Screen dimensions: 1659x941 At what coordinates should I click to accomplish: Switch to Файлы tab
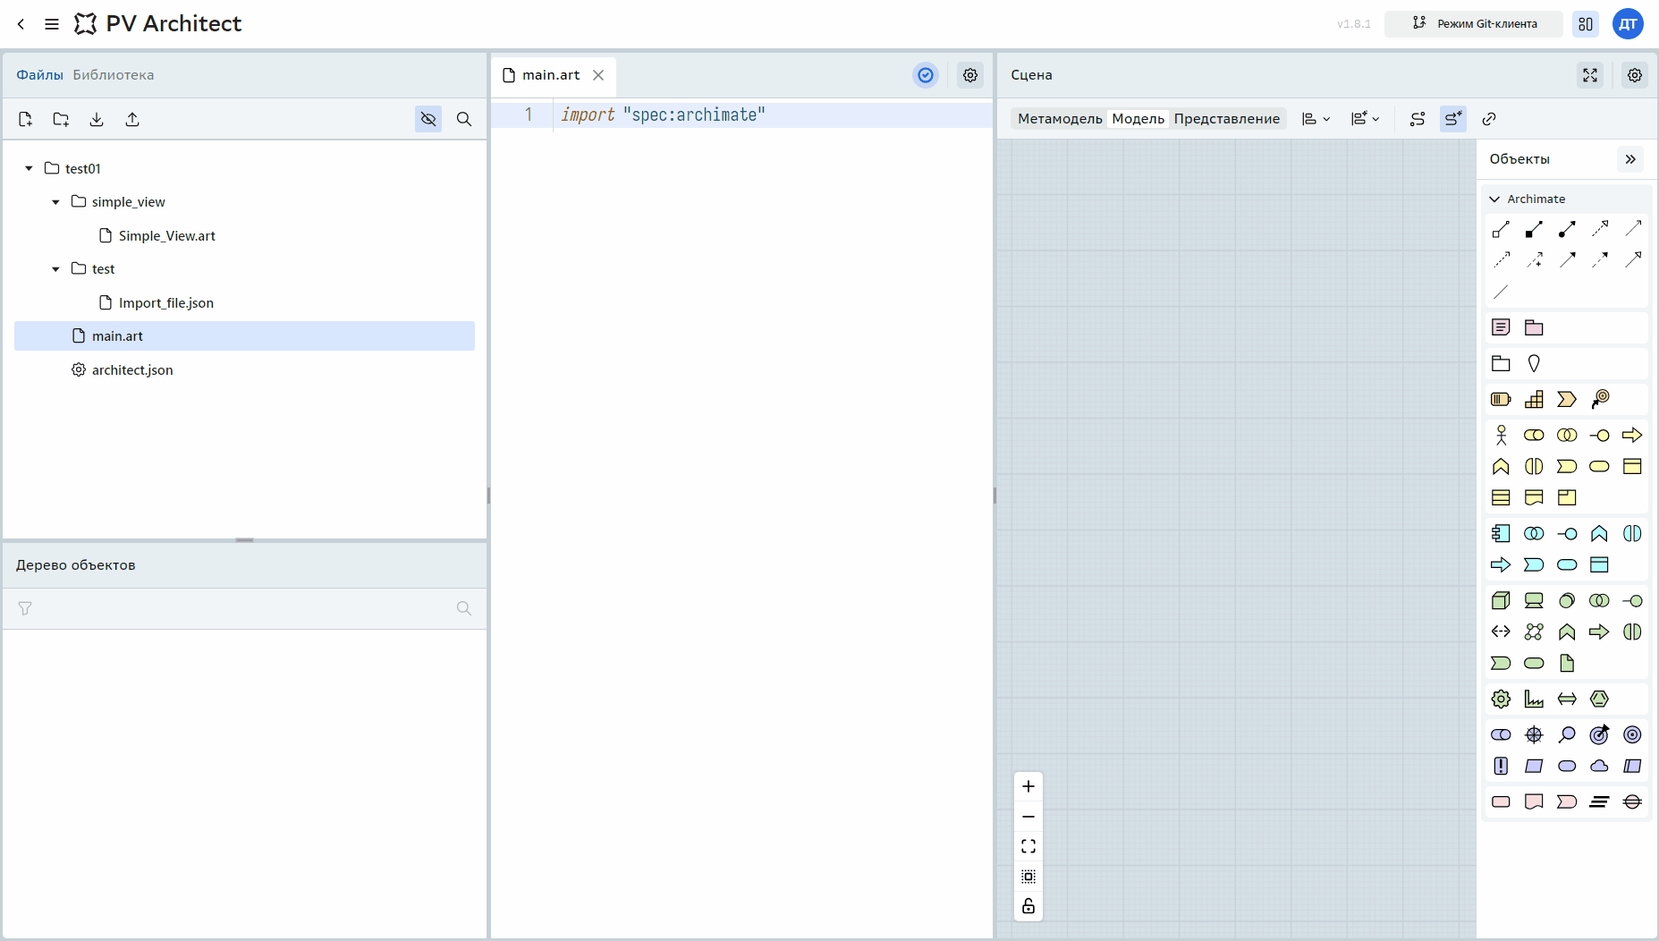click(39, 75)
